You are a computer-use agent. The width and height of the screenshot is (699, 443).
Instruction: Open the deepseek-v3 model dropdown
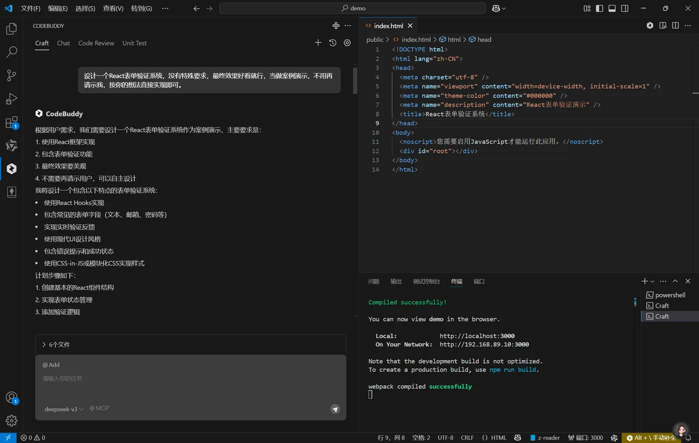click(64, 409)
